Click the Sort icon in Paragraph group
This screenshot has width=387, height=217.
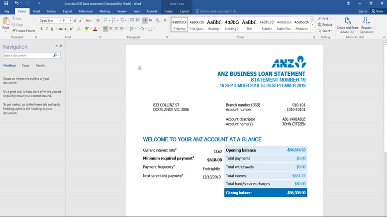[158, 21]
